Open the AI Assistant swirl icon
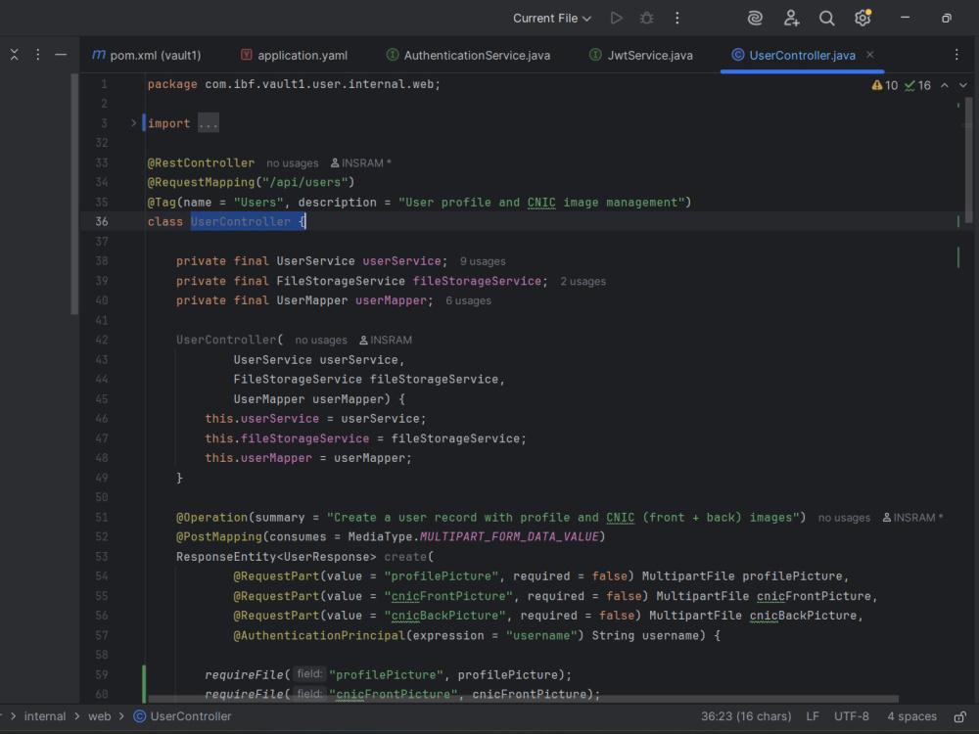 point(755,18)
